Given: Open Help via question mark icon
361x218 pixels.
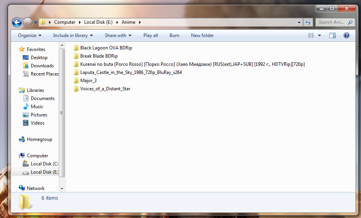Looking at the screenshot, I should pyautogui.click(x=347, y=35).
